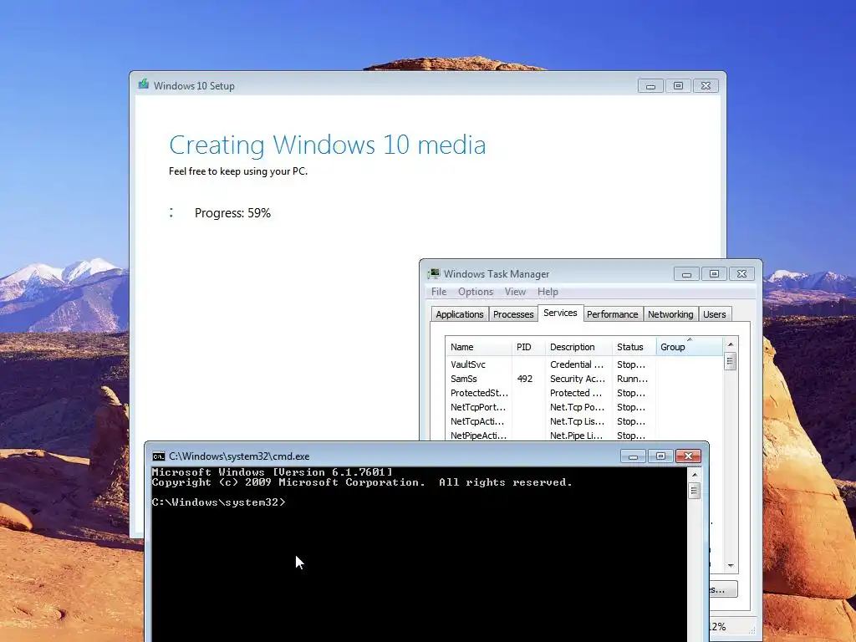Open the File menu in Task Manager

[439, 292]
